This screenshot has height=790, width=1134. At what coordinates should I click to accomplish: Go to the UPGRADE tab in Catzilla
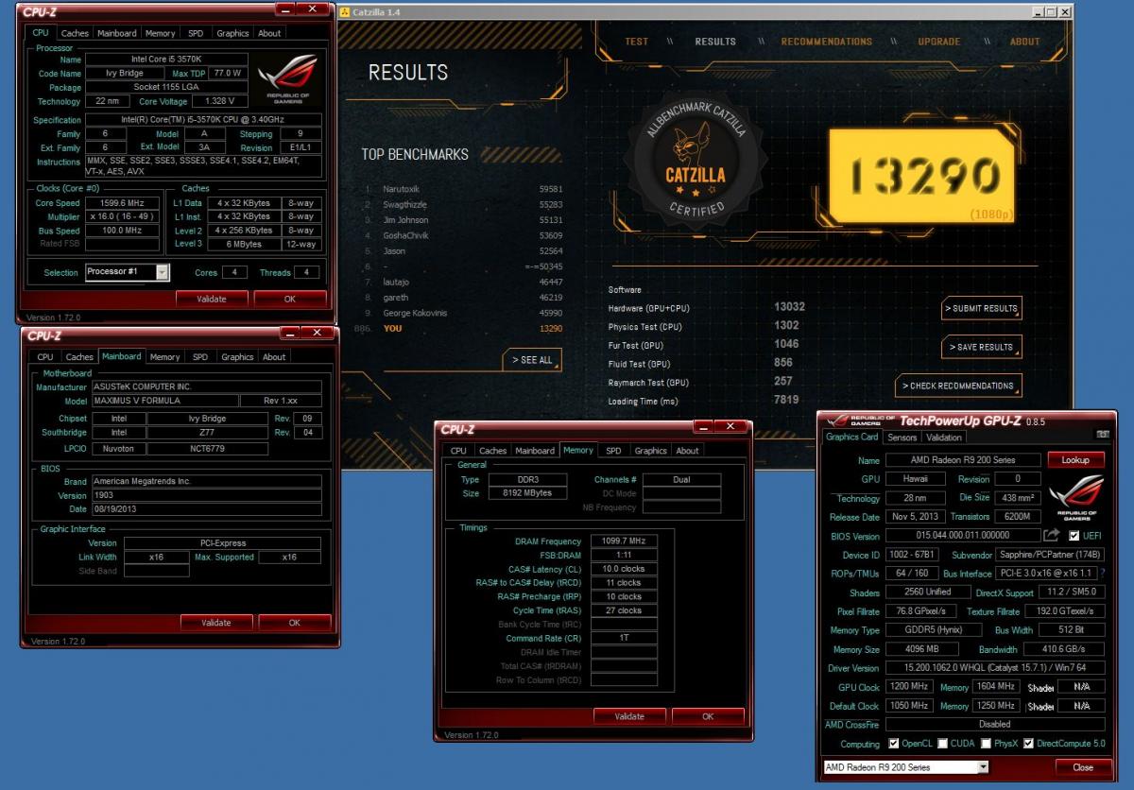[939, 42]
